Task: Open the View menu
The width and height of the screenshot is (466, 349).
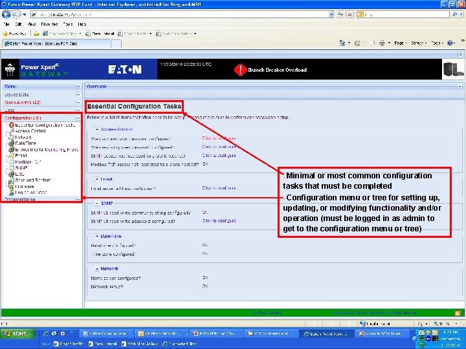Action: coord(32,25)
